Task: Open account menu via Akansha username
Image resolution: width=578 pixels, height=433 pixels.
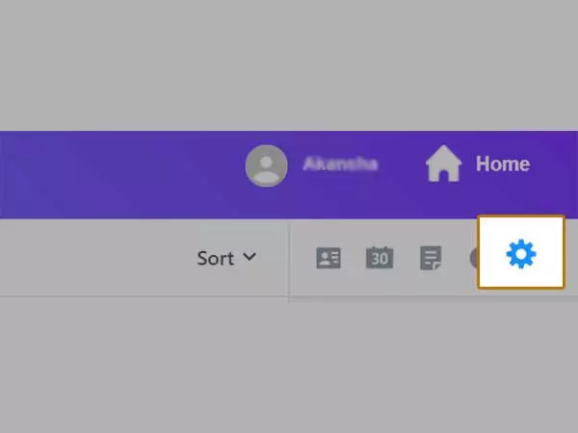Action: (x=340, y=164)
